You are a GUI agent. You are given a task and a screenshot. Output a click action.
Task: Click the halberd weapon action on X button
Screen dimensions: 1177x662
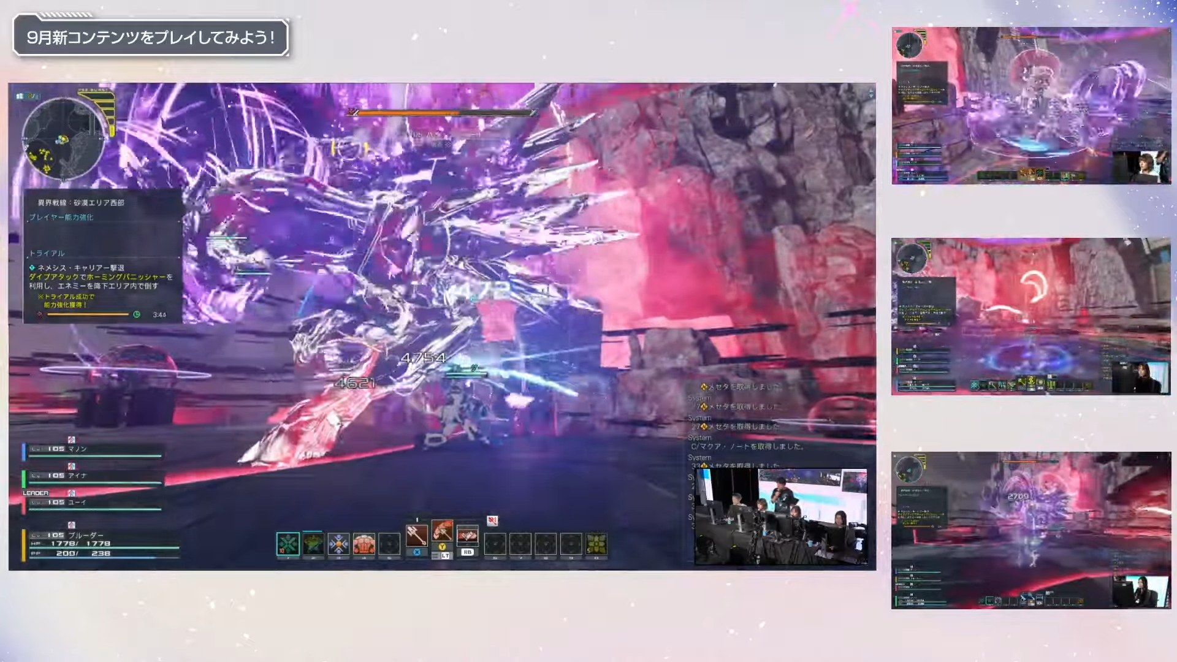click(x=417, y=535)
